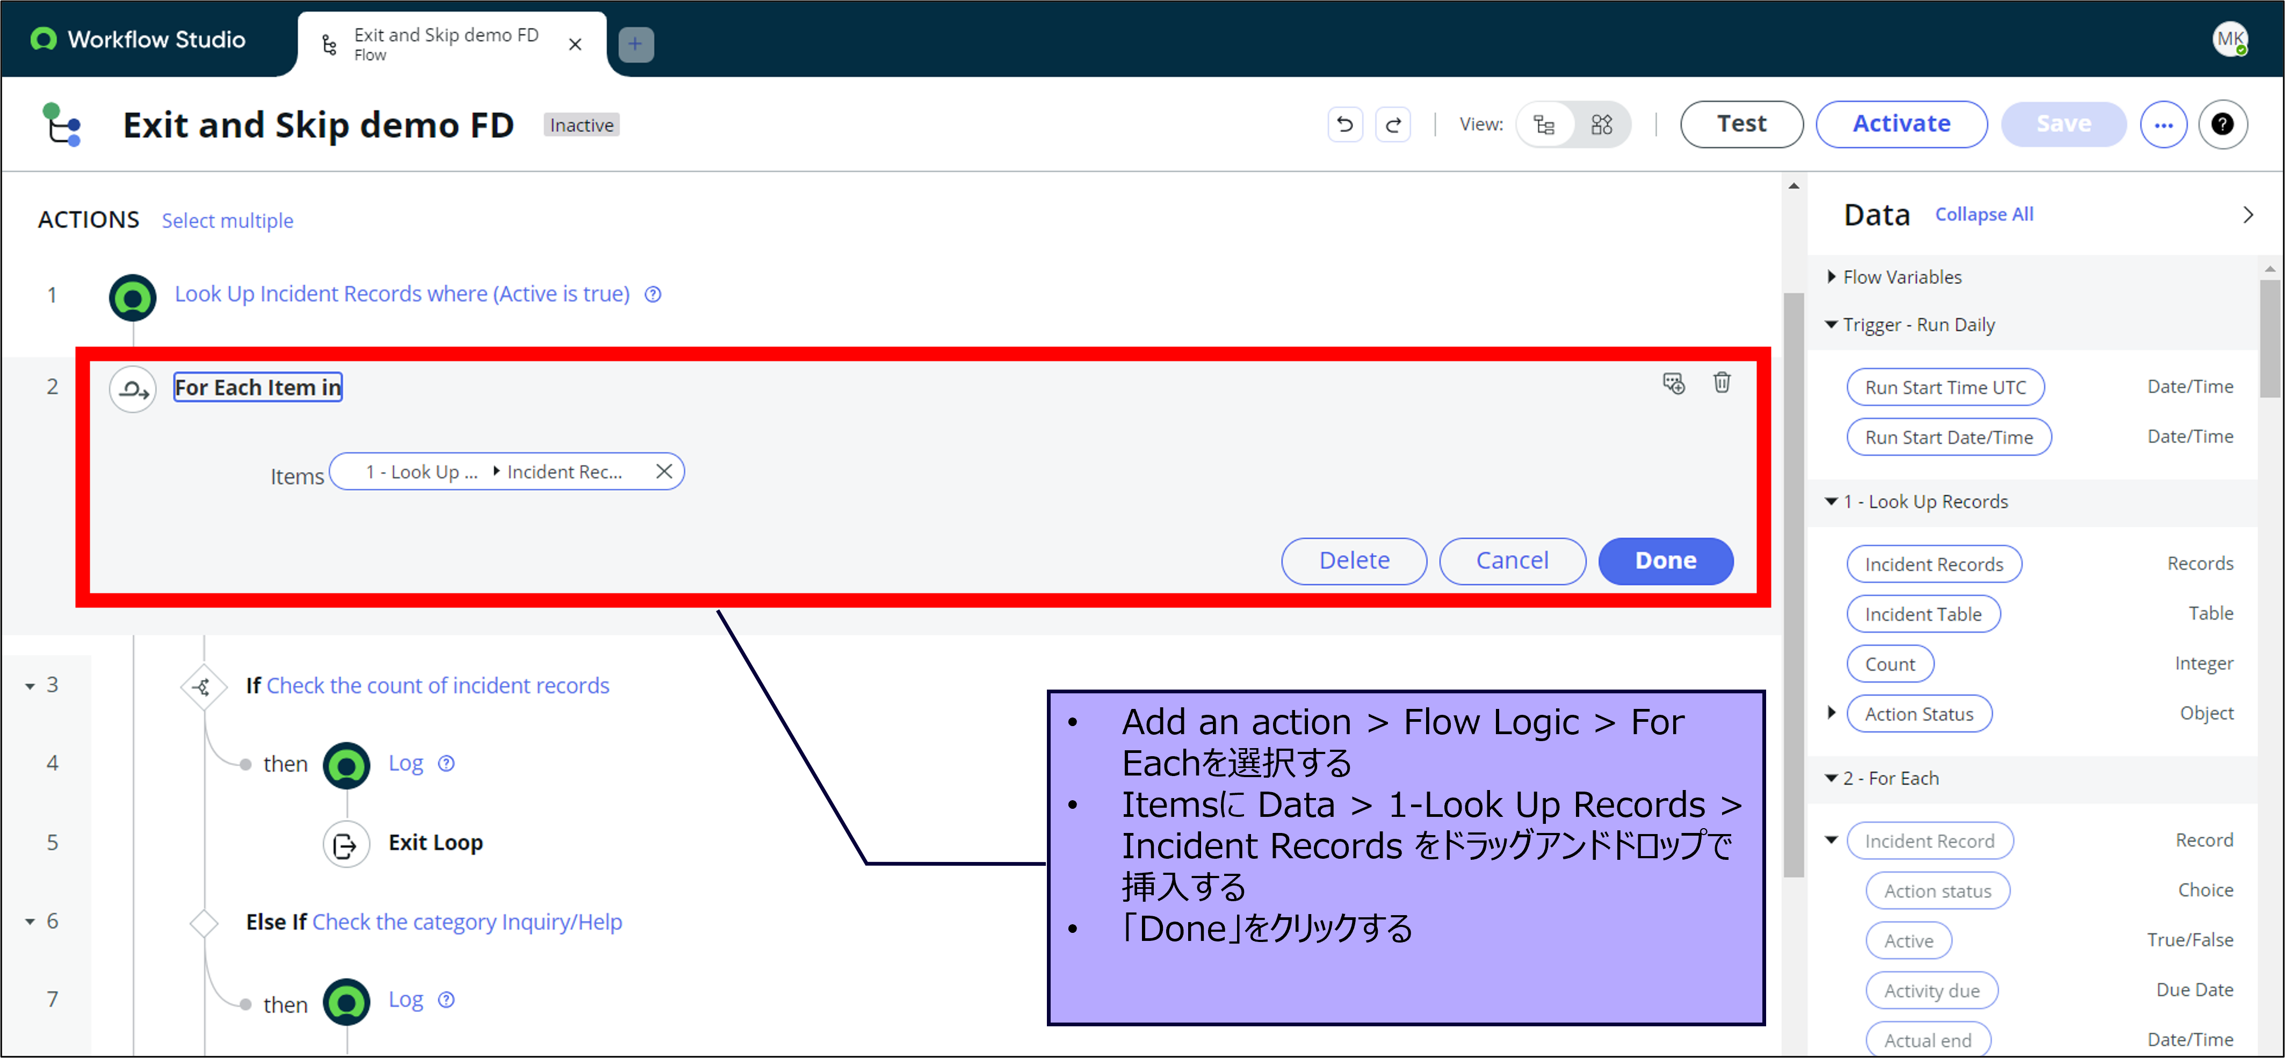Click the redo arrow icon

[x=1393, y=124]
